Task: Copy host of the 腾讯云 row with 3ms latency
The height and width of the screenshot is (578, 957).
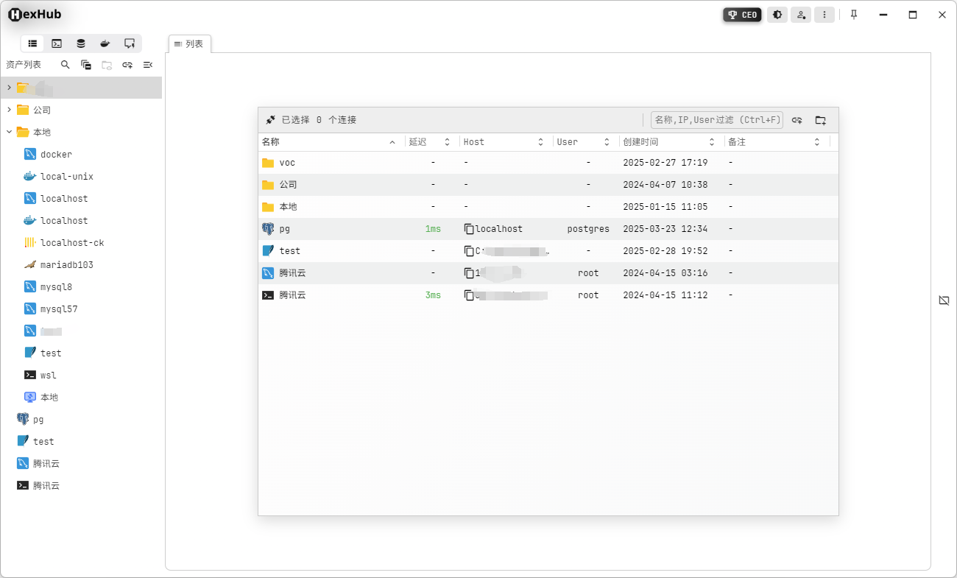Action: point(469,295)
